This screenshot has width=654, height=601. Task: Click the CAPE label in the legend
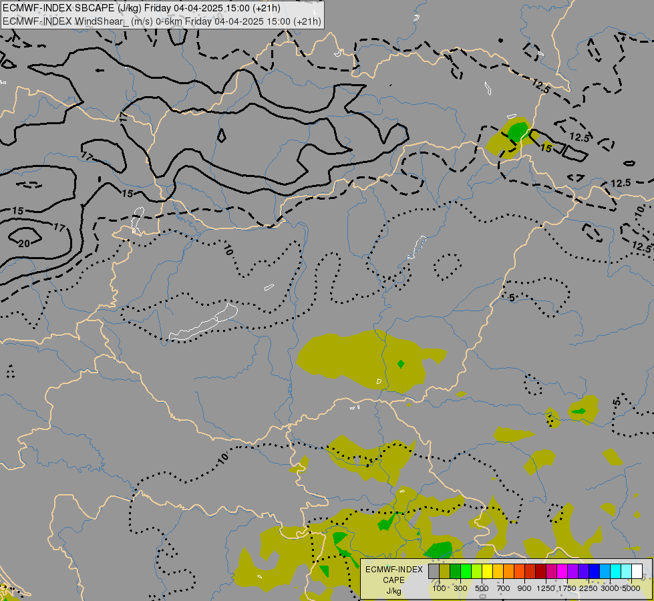coord(393,580)
